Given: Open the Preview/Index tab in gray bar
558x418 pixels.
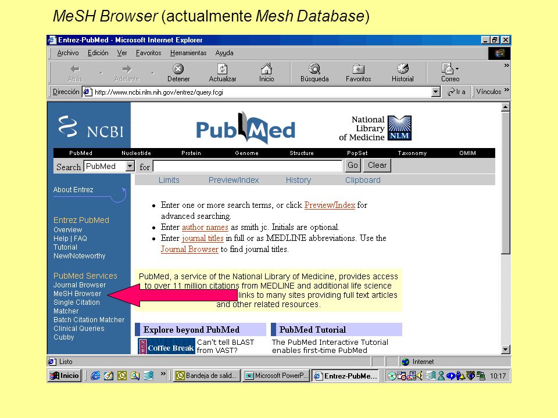Looking at the screenshot, I should (x=234, y=180).
